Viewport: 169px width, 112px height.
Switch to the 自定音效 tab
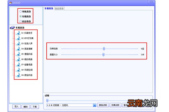tap(59, 9)
